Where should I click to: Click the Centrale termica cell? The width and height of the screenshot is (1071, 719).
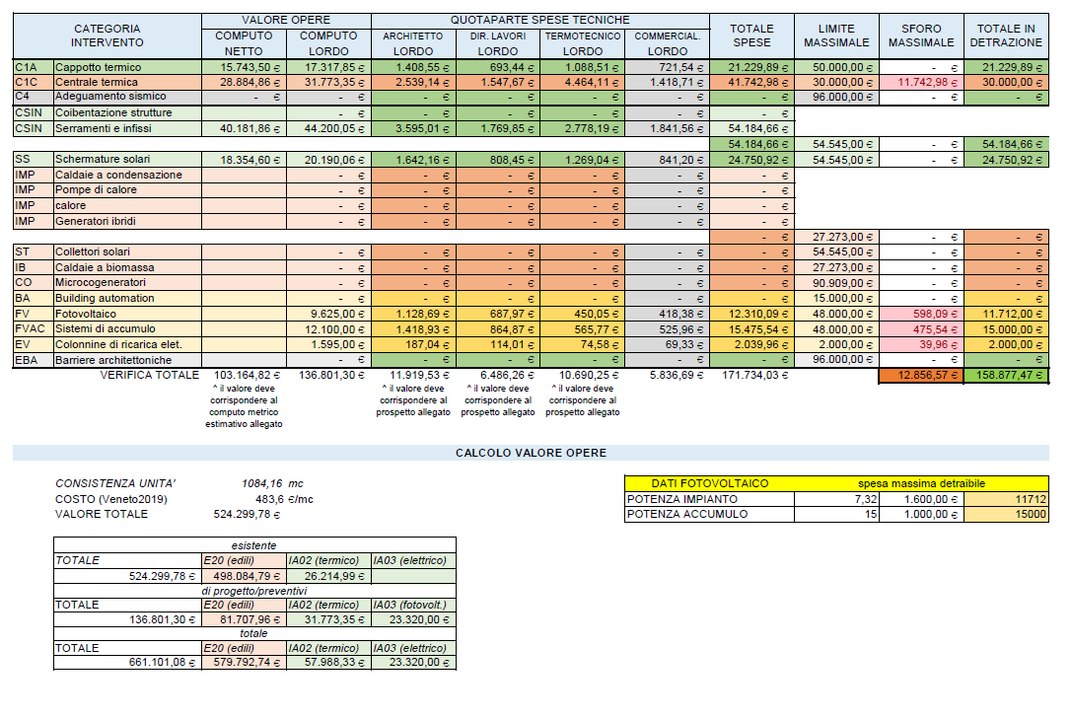(x=128, y=83)
